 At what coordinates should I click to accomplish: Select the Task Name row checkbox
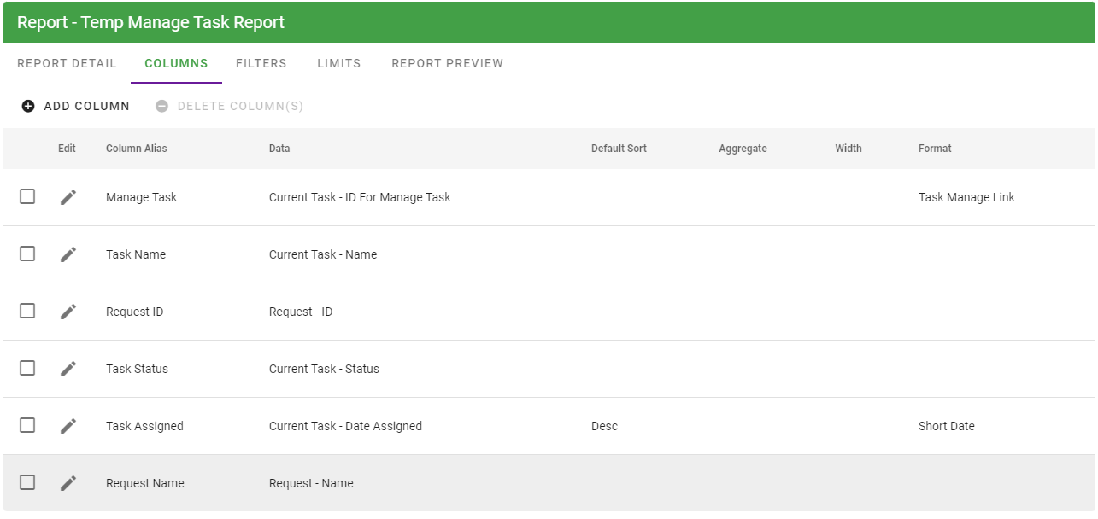point(27,254)
